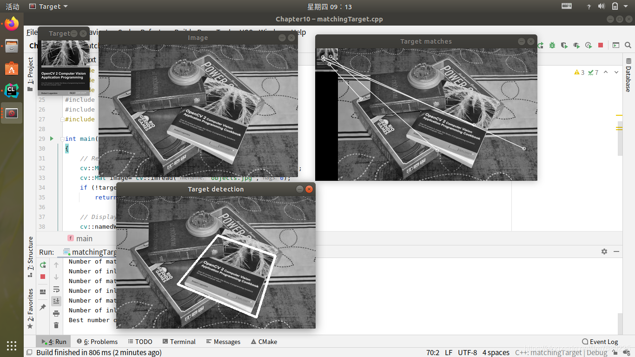Screen dimensions: 635x357
Task: Open C++ matchingTarget Debug context selector
Action: click(x=561, y=353)
